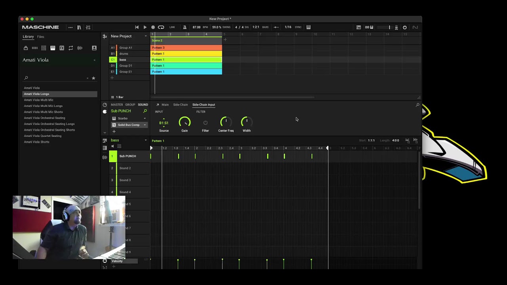Click the user content icon in the browser
Screen dimensions: 507x285
94,48
